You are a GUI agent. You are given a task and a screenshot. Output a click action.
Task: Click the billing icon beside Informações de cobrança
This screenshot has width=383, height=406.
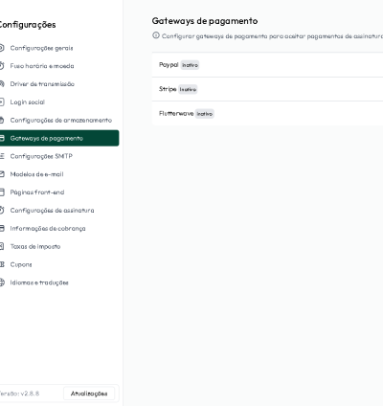(2, 228)
